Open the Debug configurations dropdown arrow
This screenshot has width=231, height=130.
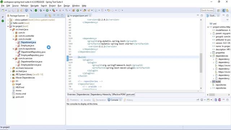pyautogui.click(x=44, y=10)
